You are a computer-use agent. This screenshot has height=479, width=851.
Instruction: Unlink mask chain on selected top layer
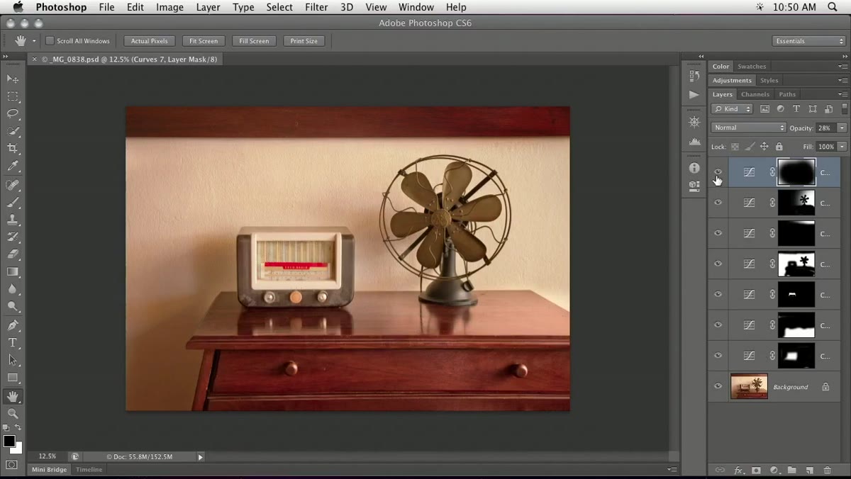click(772, 172)
